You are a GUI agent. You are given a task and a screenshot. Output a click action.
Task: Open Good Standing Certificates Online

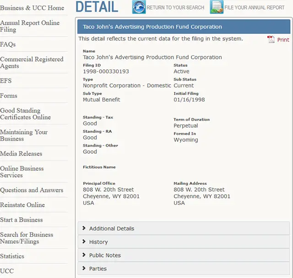(25, 114)
